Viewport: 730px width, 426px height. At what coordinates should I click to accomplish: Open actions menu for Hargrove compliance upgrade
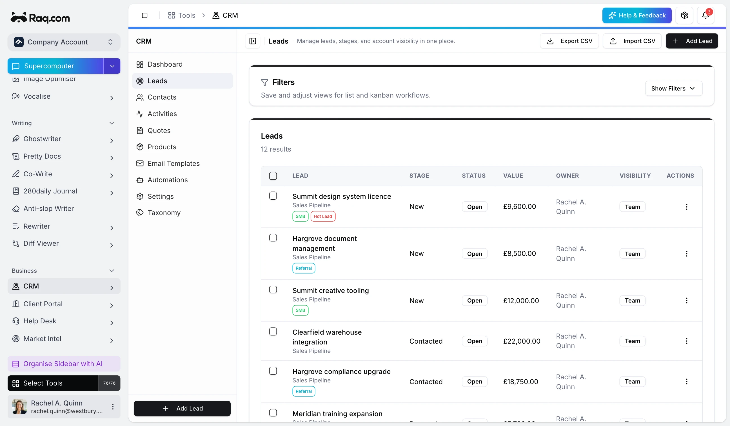click(686, 382)
